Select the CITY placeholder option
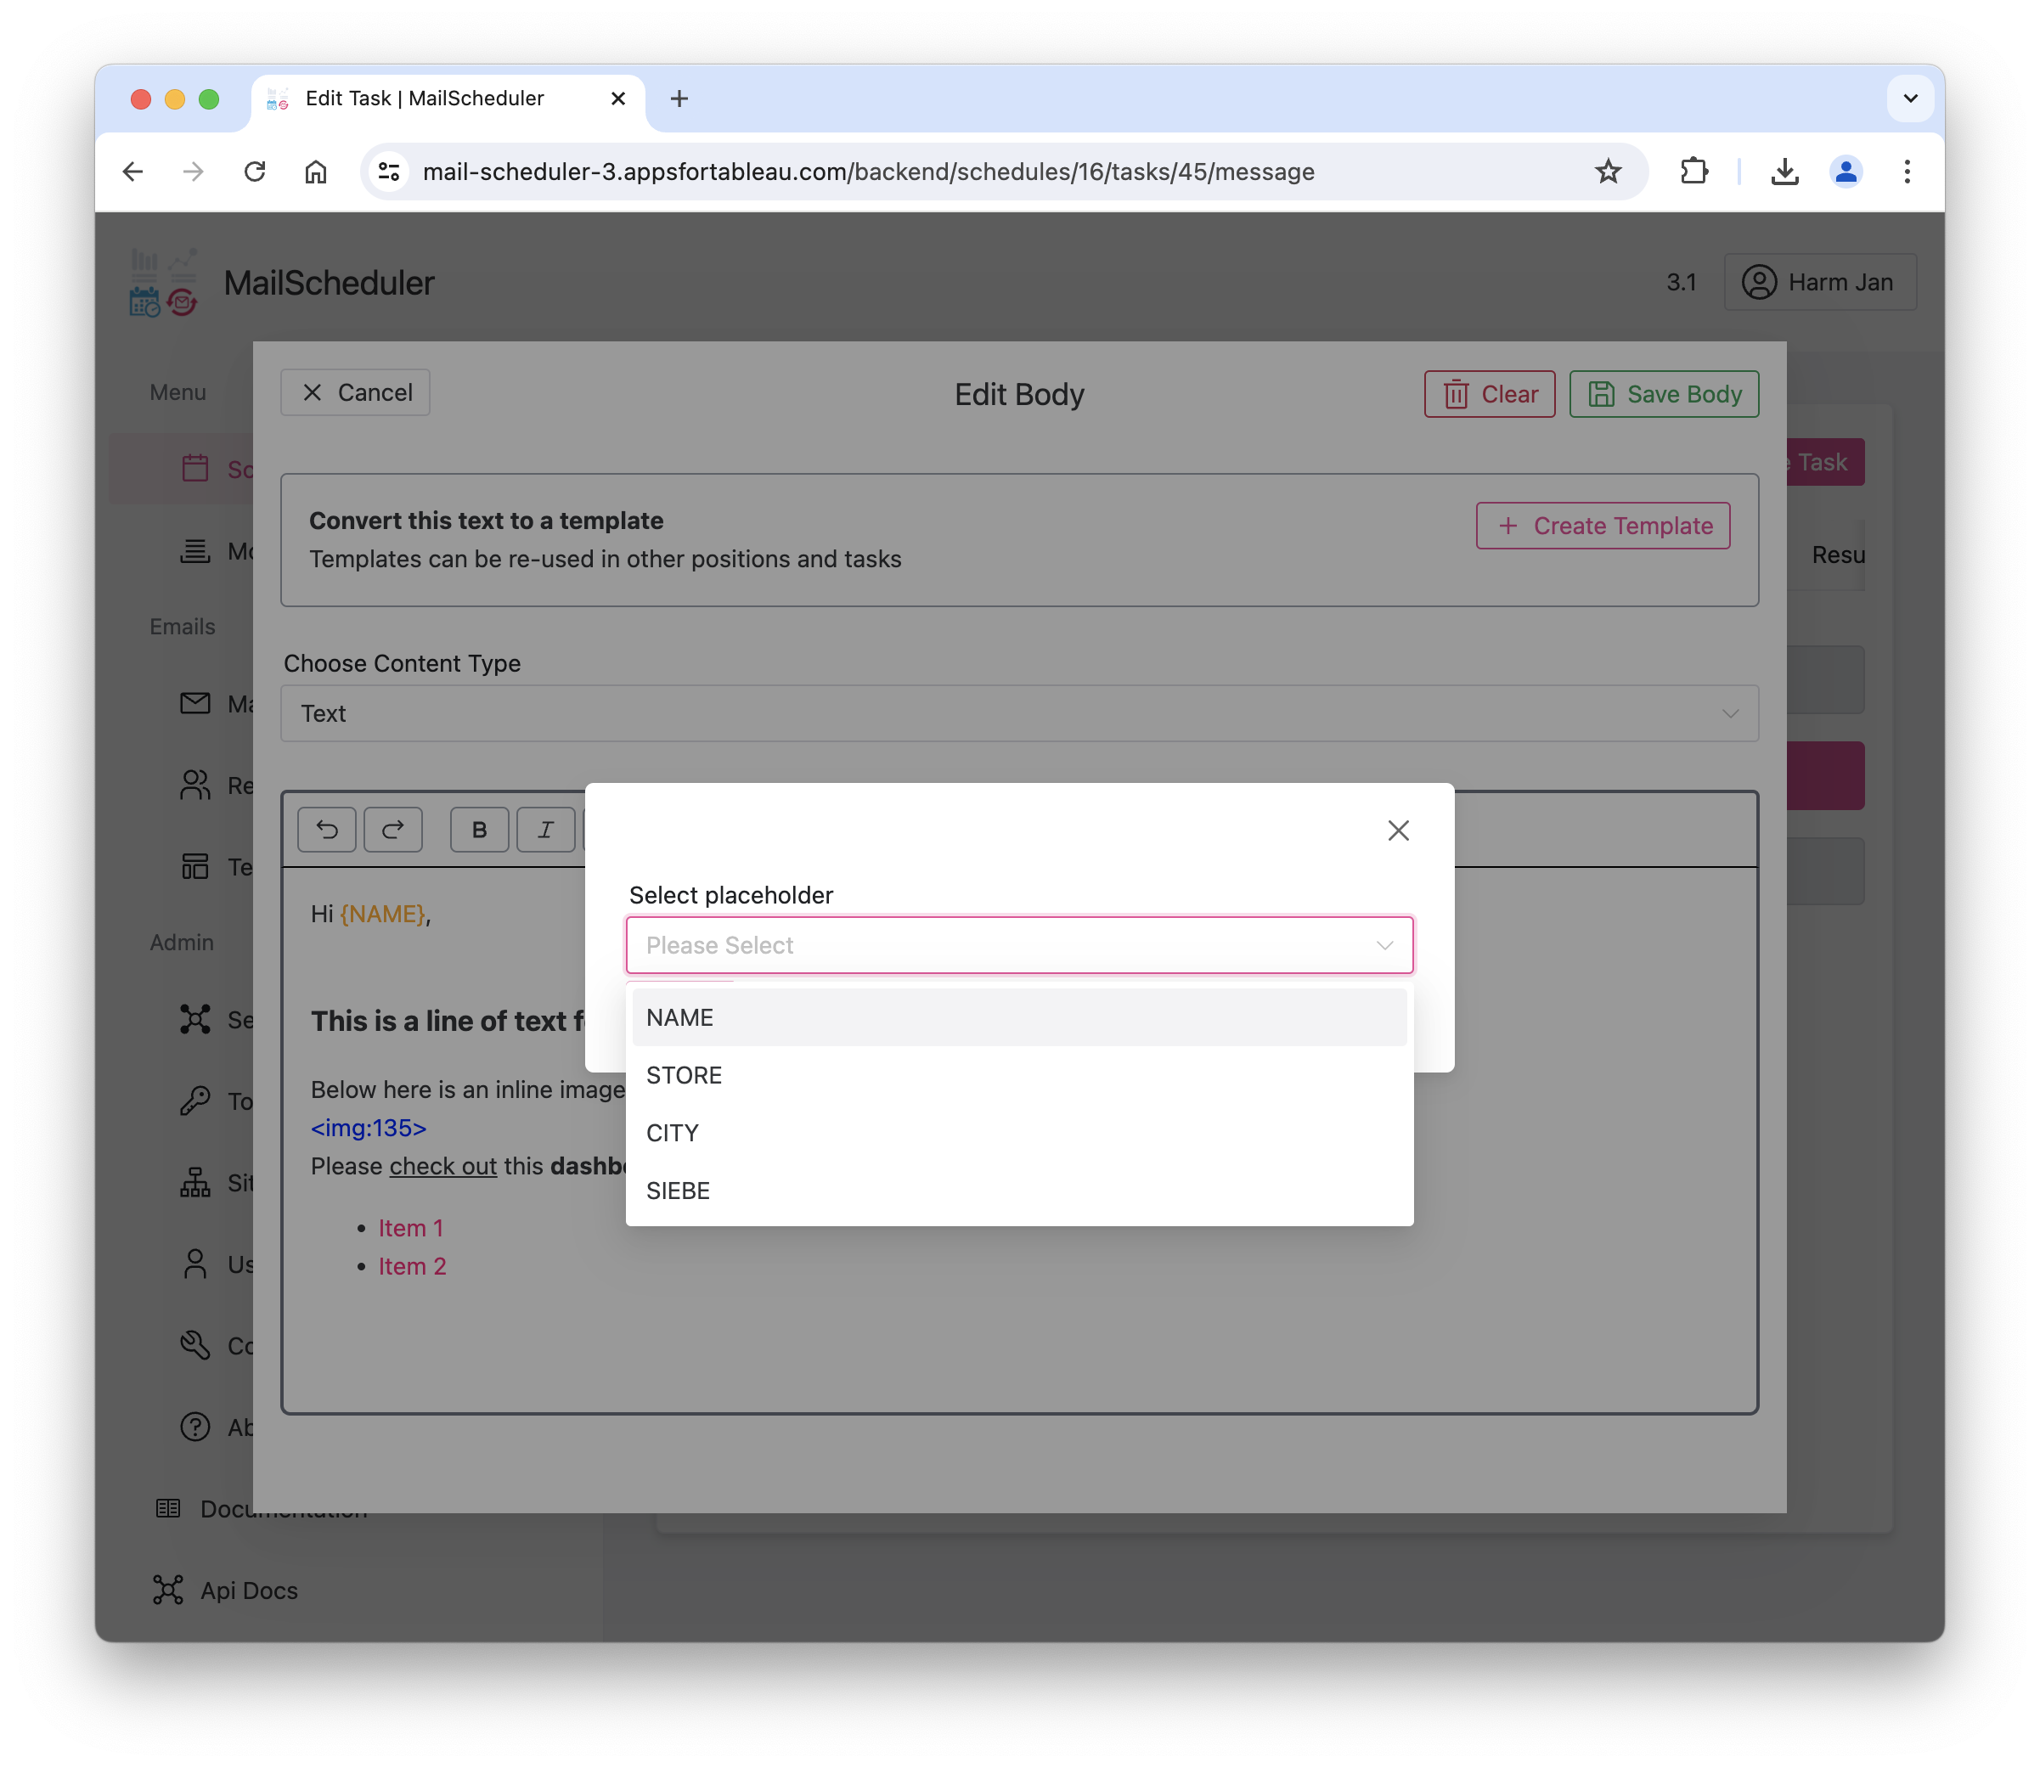Image resolution: width=2040 pixels, height=1768 pixels. click(1018, 1133)
